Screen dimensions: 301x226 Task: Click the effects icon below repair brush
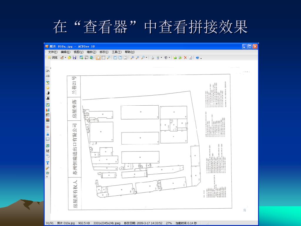coord(48,173)
